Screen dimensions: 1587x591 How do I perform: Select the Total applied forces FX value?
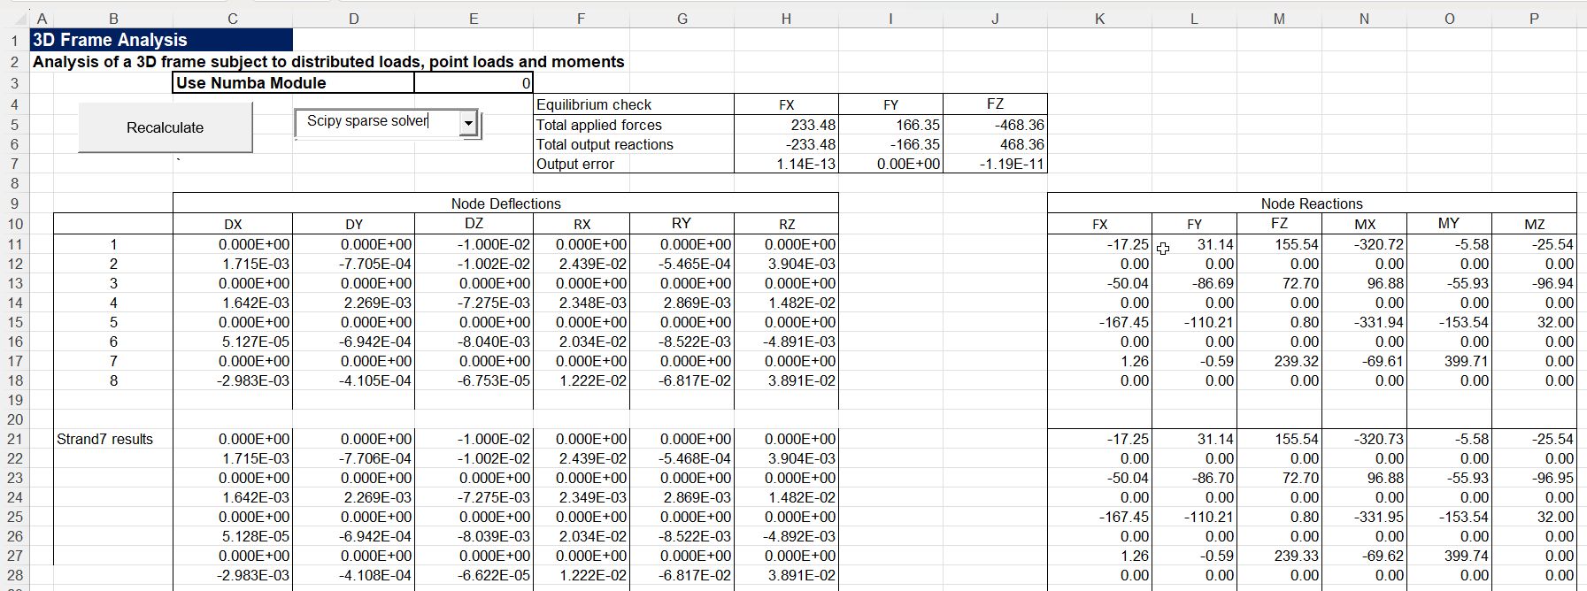tap(785, 125)
